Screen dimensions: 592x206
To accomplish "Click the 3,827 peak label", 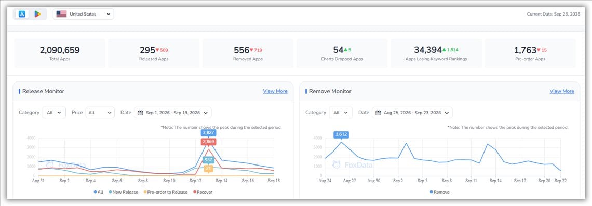I will tap(208, 133).
